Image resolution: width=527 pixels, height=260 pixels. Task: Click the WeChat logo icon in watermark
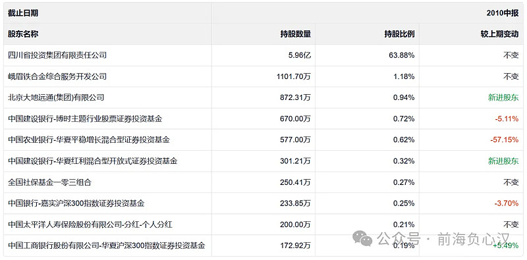click(363, 238)
